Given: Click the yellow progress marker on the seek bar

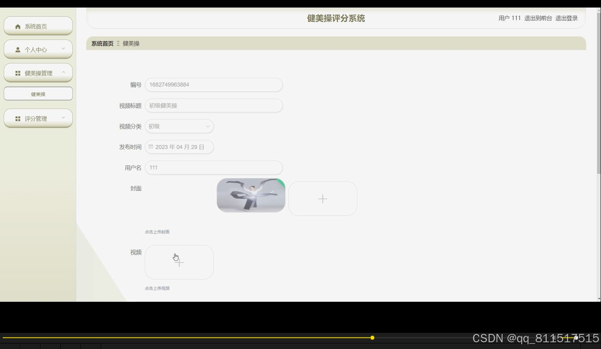Looking at the screenshot, I should point(372,337).
